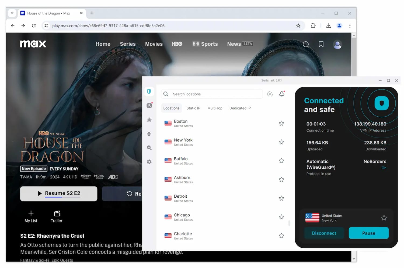Open Surfshark Alert siren icon

pyautogui.click(x=149, y=120)
